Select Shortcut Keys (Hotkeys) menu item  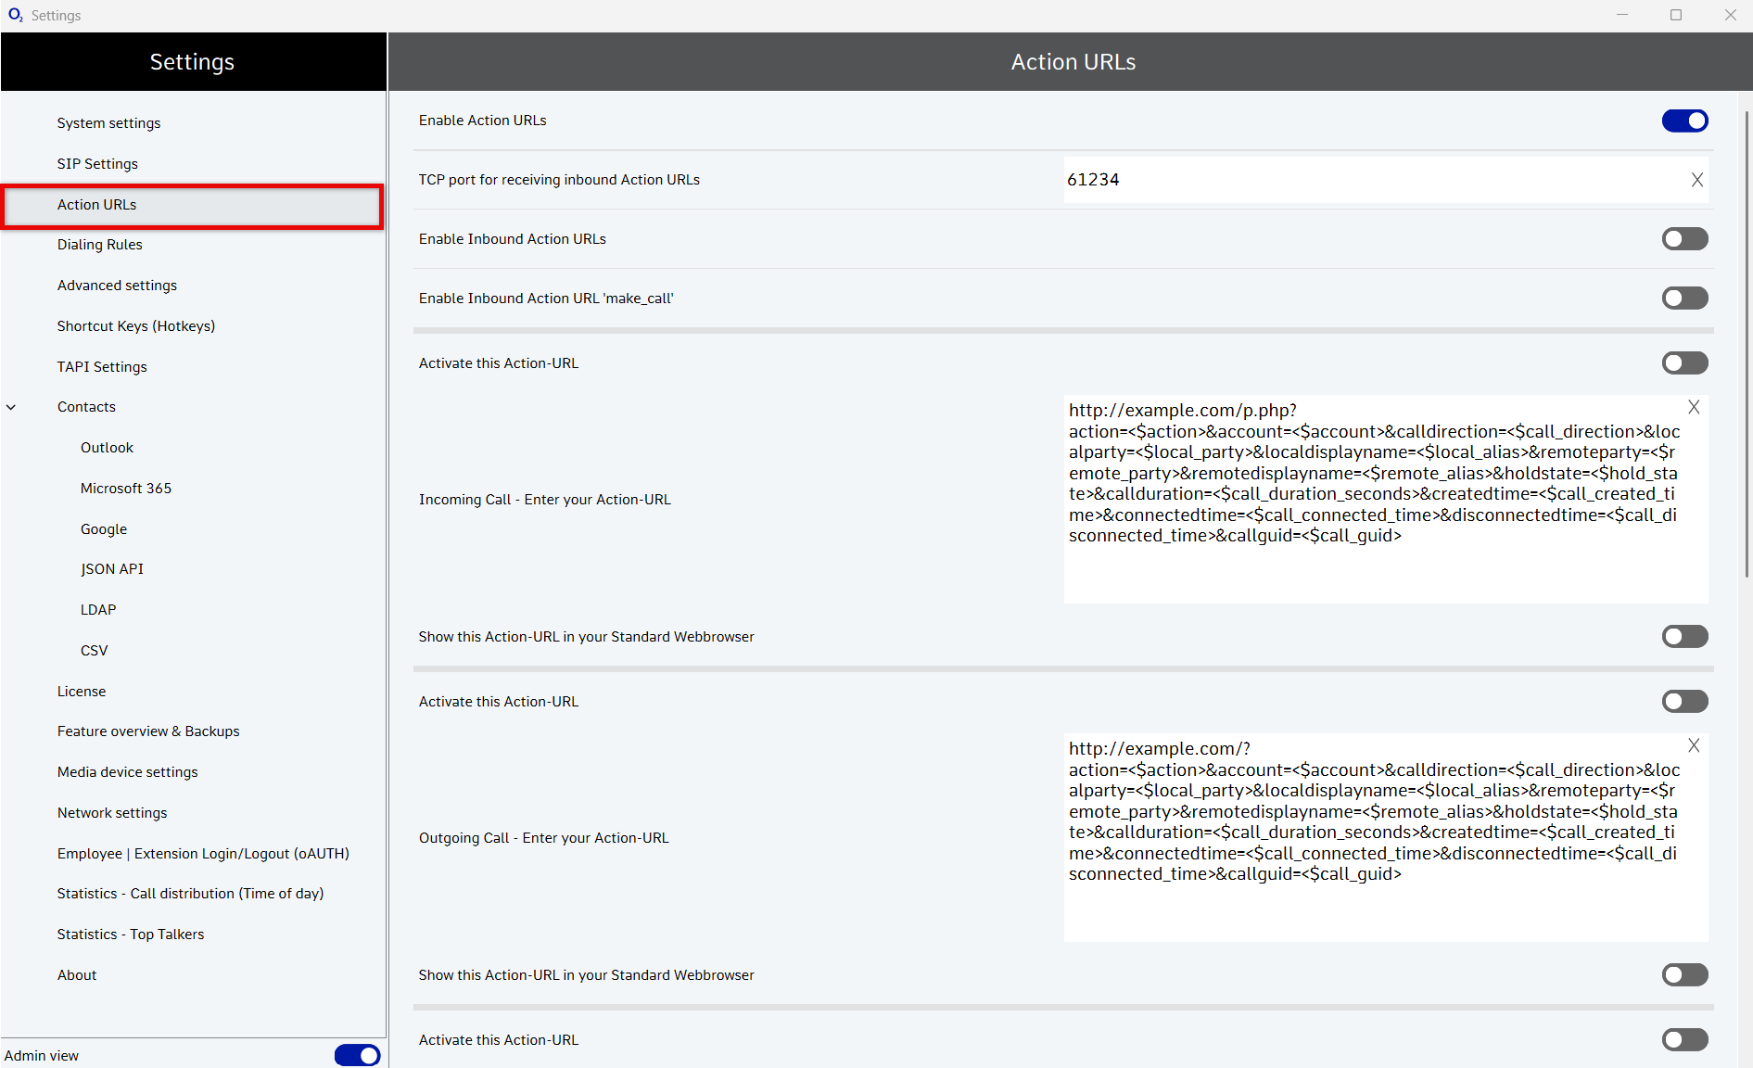[135, 326]
